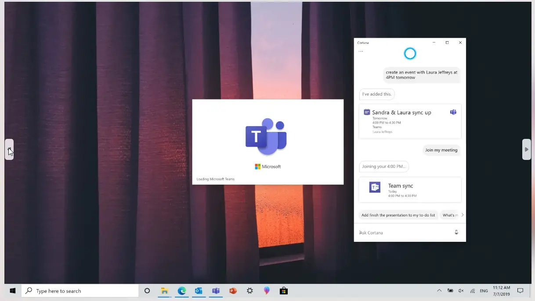Open File Explorer from the taskbar
This screenshot has width=535, height=301.
[x=164, y=290]
